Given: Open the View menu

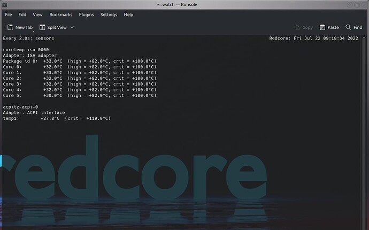Looking at the screenshot, I should coord(37,14).
